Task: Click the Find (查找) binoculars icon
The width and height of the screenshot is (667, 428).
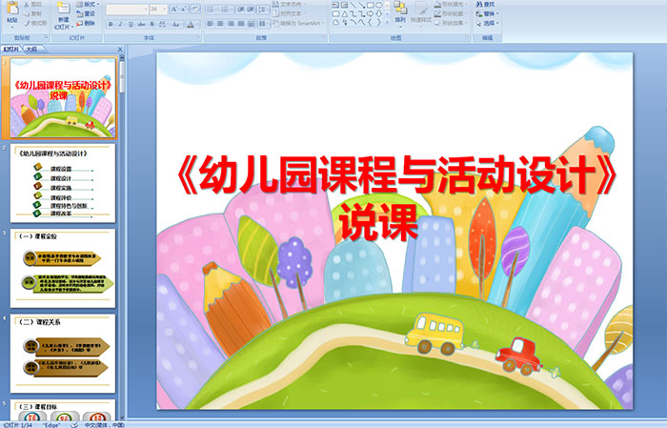Action: pos(479,4)
